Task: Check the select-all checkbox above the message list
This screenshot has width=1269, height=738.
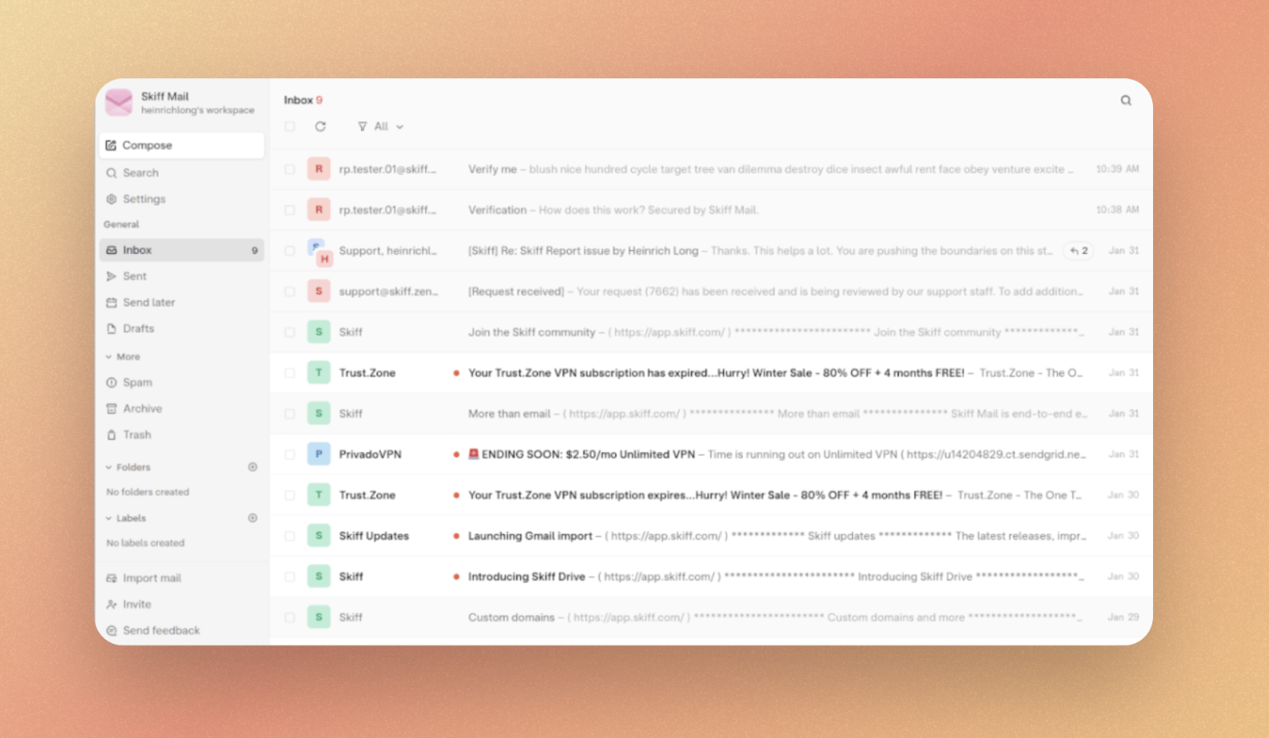Action: (289, 126)
